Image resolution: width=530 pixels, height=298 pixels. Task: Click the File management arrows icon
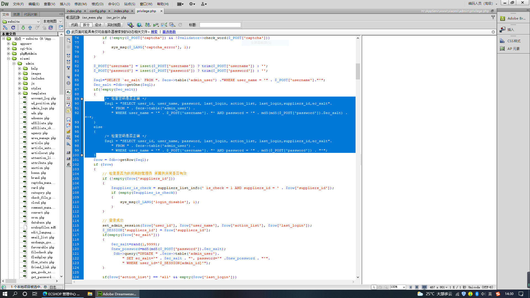148,25
